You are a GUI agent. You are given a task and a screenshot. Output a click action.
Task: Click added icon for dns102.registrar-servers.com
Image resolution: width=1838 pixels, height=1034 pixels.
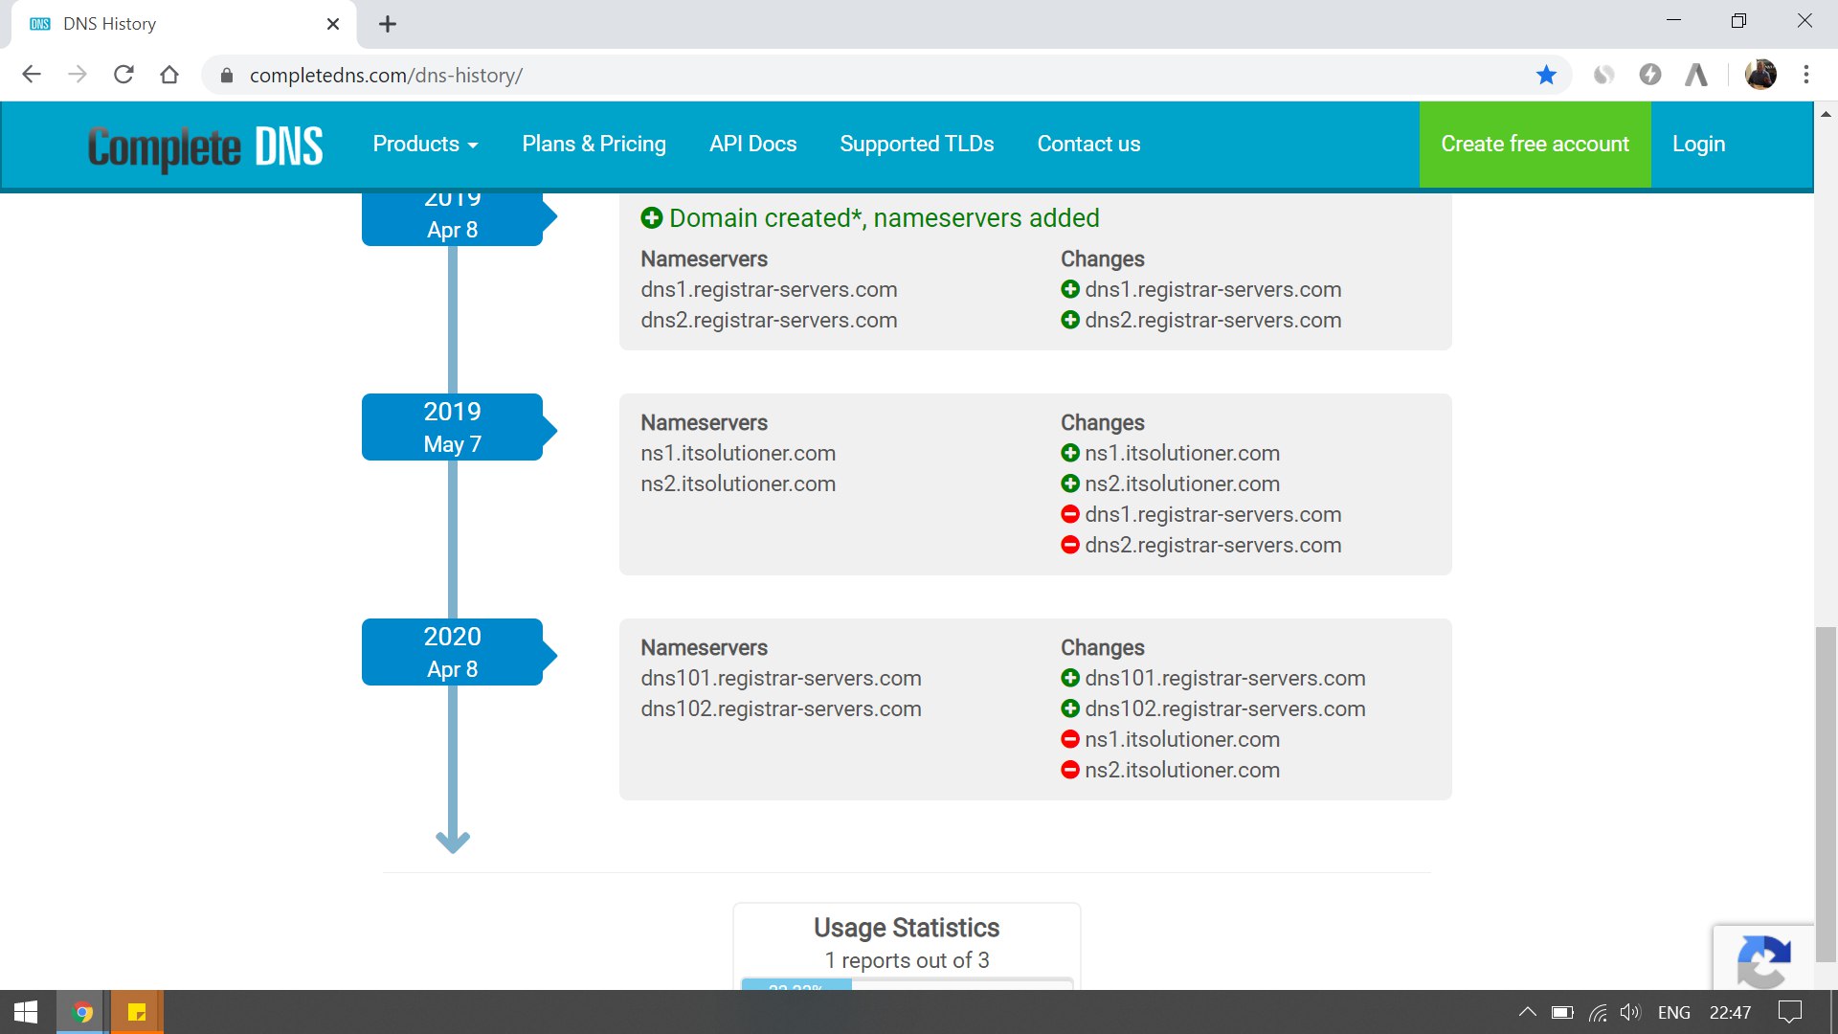1070,708
